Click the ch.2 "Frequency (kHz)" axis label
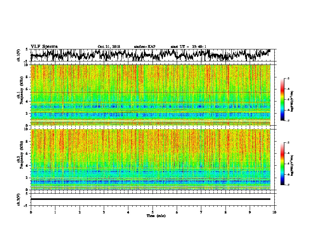 tap(21, 154)
